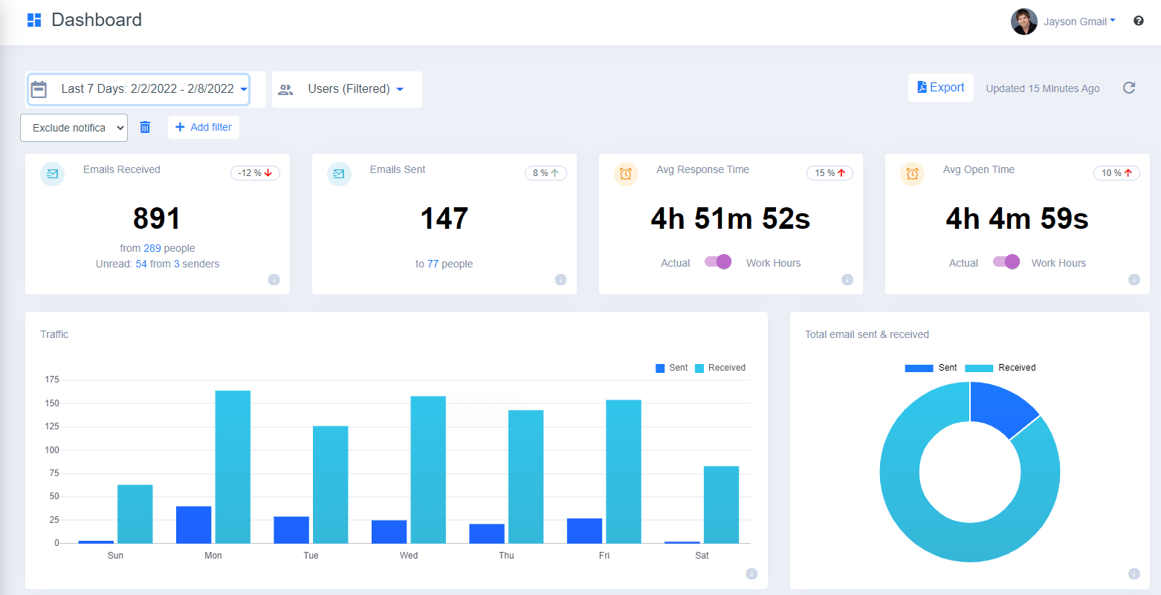Open the Last 7 Days date dropdown
This screenshot has width=1161, height=595.
[x=146, y=89]
